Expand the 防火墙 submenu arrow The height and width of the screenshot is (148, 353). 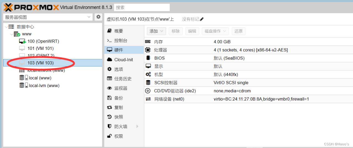tap(137, 127)
